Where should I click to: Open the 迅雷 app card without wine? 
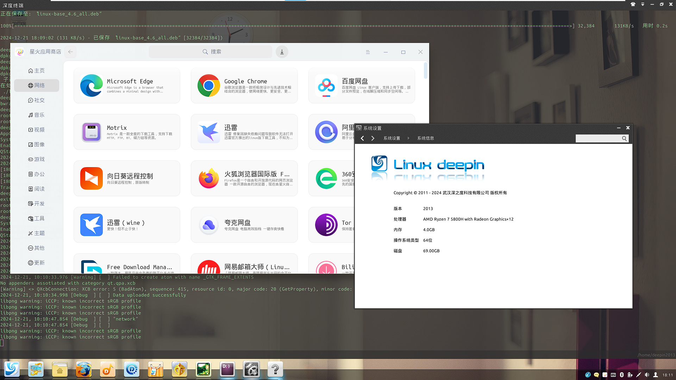[x=244, y=132]
